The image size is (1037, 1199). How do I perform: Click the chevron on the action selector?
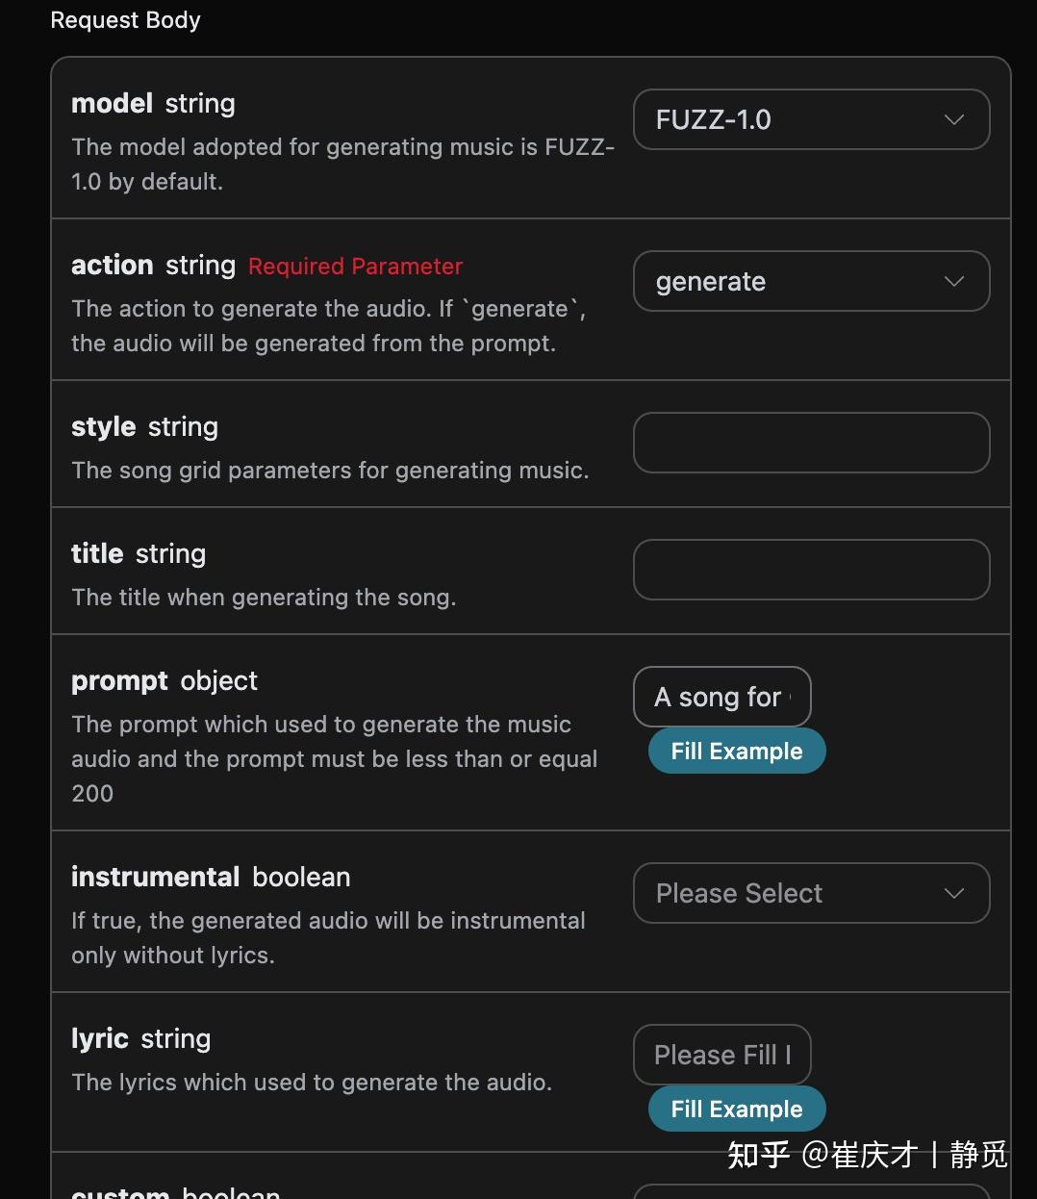click(953, 281)
